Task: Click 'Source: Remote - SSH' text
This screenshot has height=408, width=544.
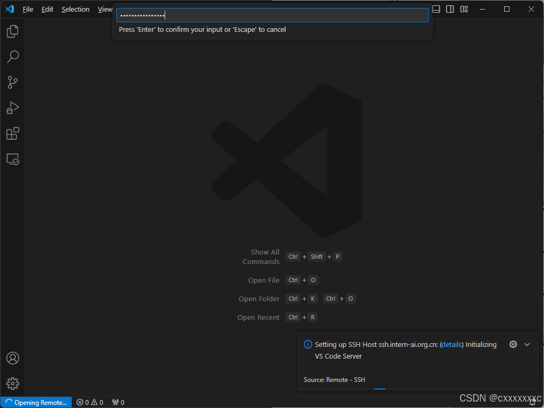Action: tap(335, 380)
